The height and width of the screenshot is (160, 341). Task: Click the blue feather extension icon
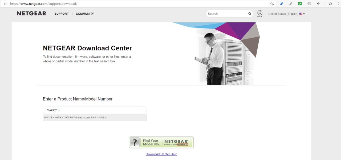pyautogui.click(x=282, y=4)
